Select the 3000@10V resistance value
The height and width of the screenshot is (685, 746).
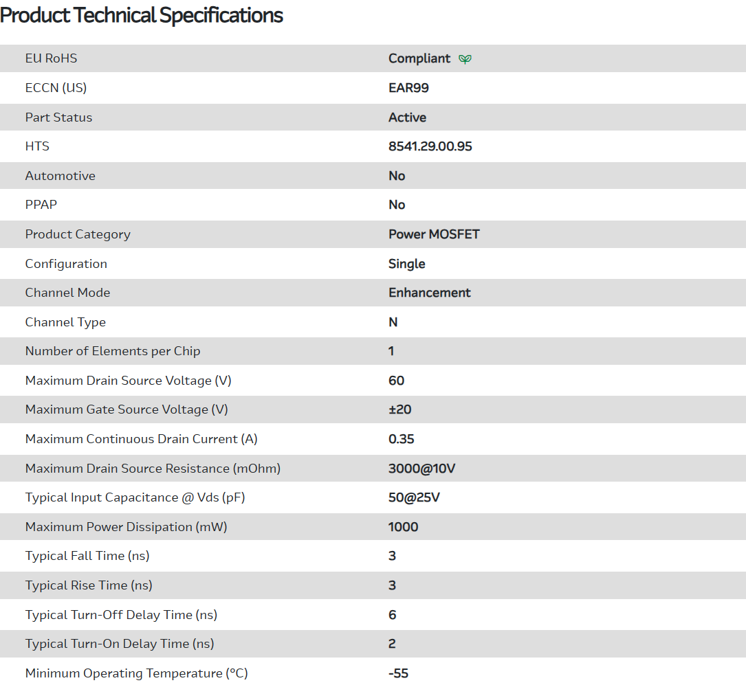pos(421,469)
